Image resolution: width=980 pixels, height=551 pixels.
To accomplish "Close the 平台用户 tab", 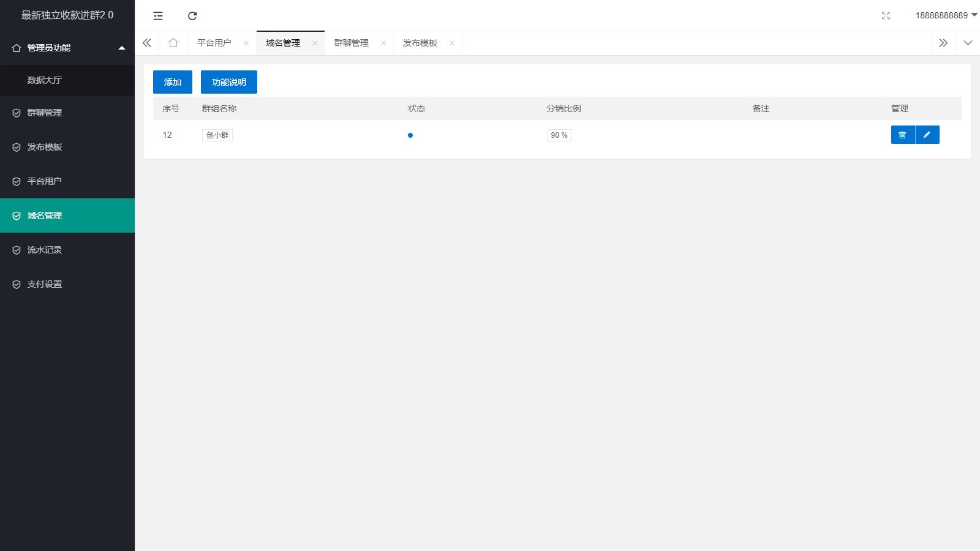I will point(246,43).
